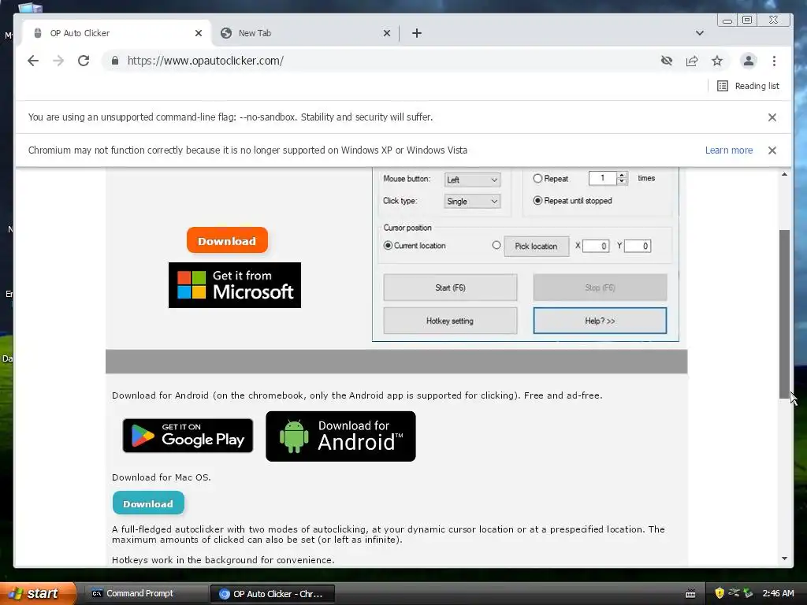
Task: Click the 2:46 AM system clock
Action: coord(778,593)
